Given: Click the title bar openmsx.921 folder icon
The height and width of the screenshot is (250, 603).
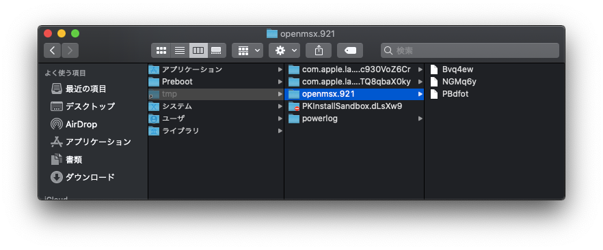Looking at the screenshot, I should click(272, 34).
